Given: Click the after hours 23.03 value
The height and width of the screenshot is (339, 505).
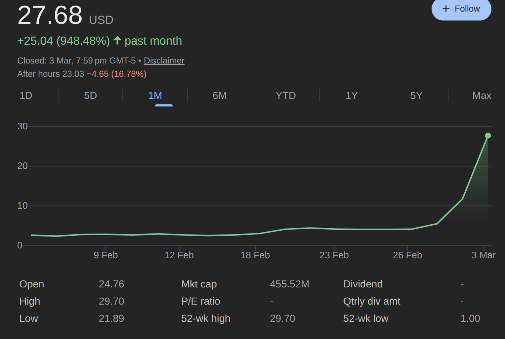Looking at the screenshot, I should tap(73, 74).
